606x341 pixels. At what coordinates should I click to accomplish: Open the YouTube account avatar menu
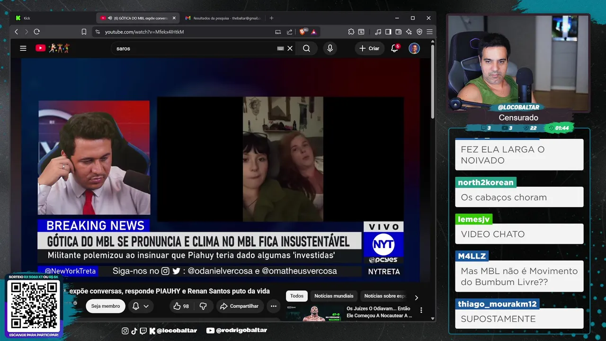pos(414,48)
